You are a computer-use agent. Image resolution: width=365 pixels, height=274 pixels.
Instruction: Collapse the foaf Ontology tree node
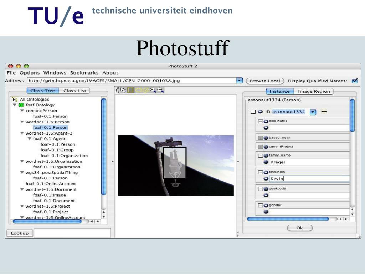(15, 105)
